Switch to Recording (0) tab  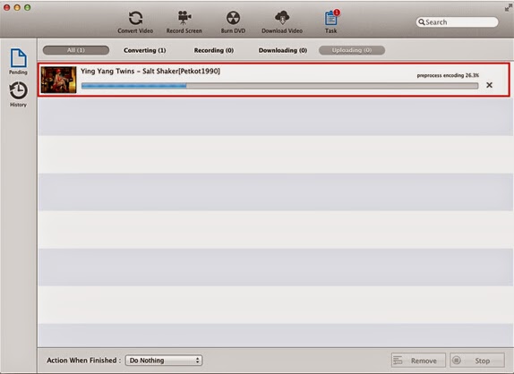(214, 50)
